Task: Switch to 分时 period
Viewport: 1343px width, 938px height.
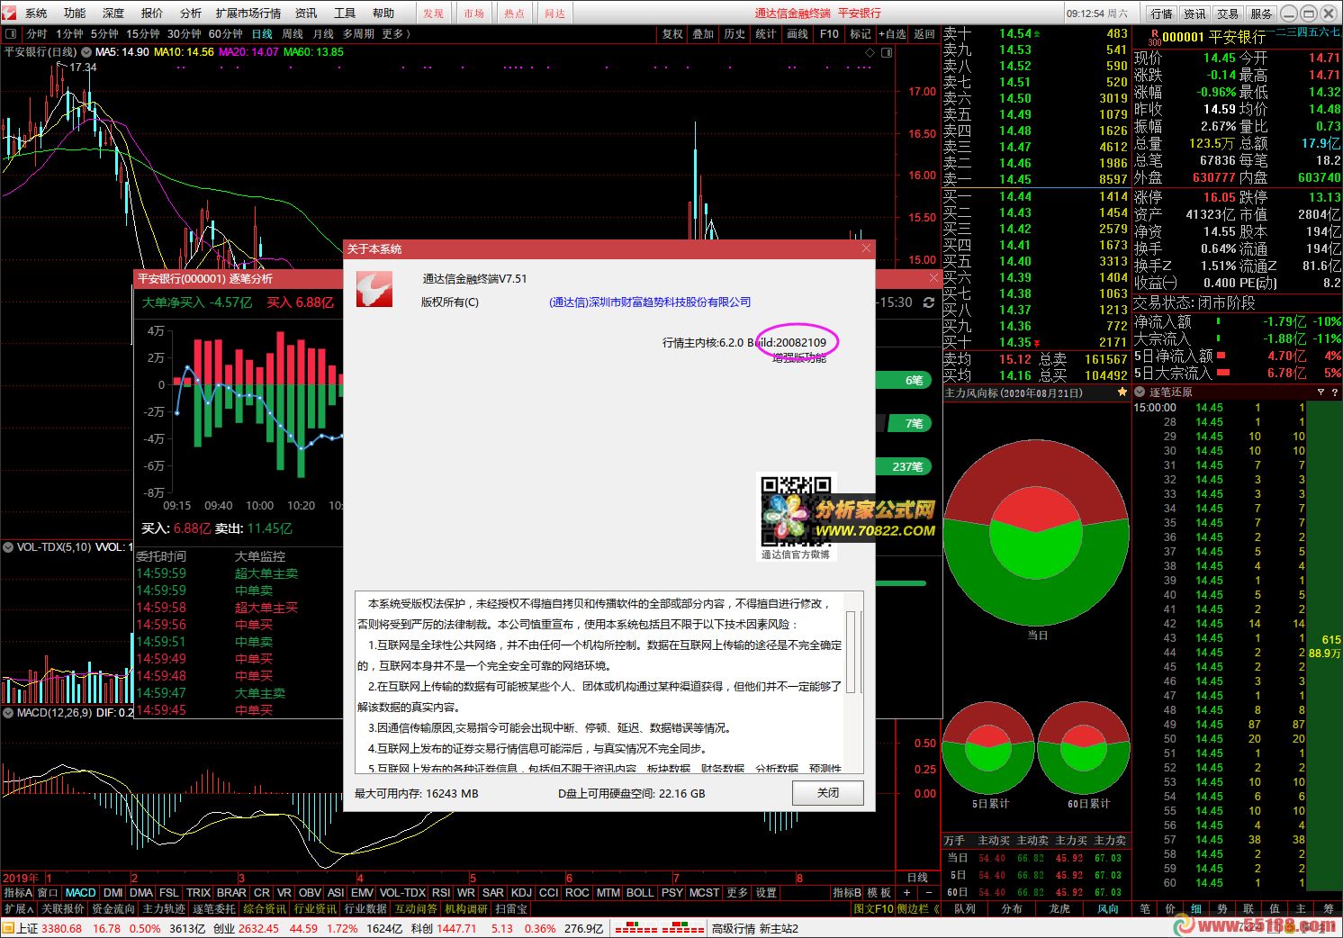Action: click(36, 34)
